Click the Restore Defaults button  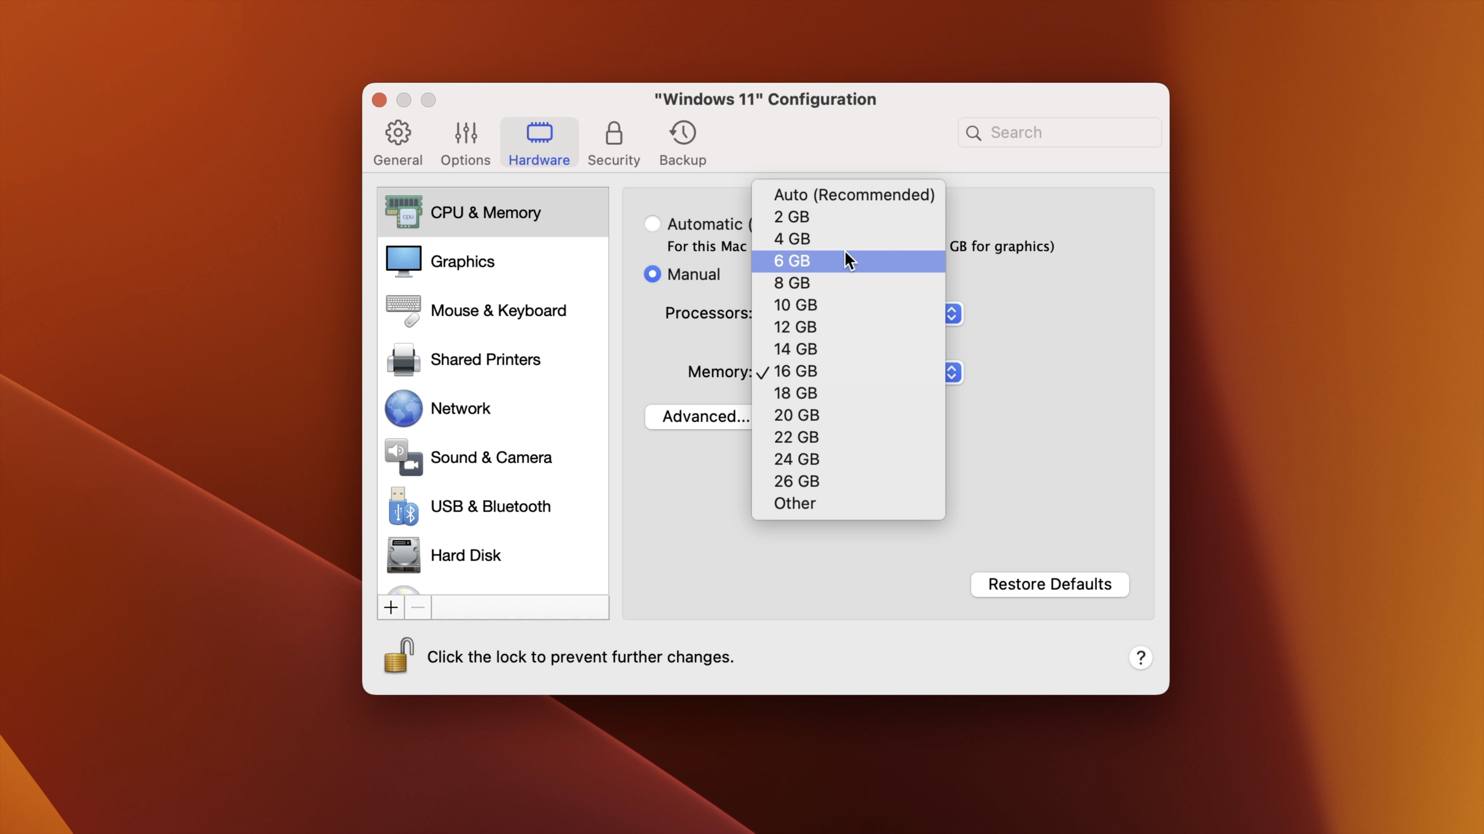pyautogui.click(x=1049, y=584)
